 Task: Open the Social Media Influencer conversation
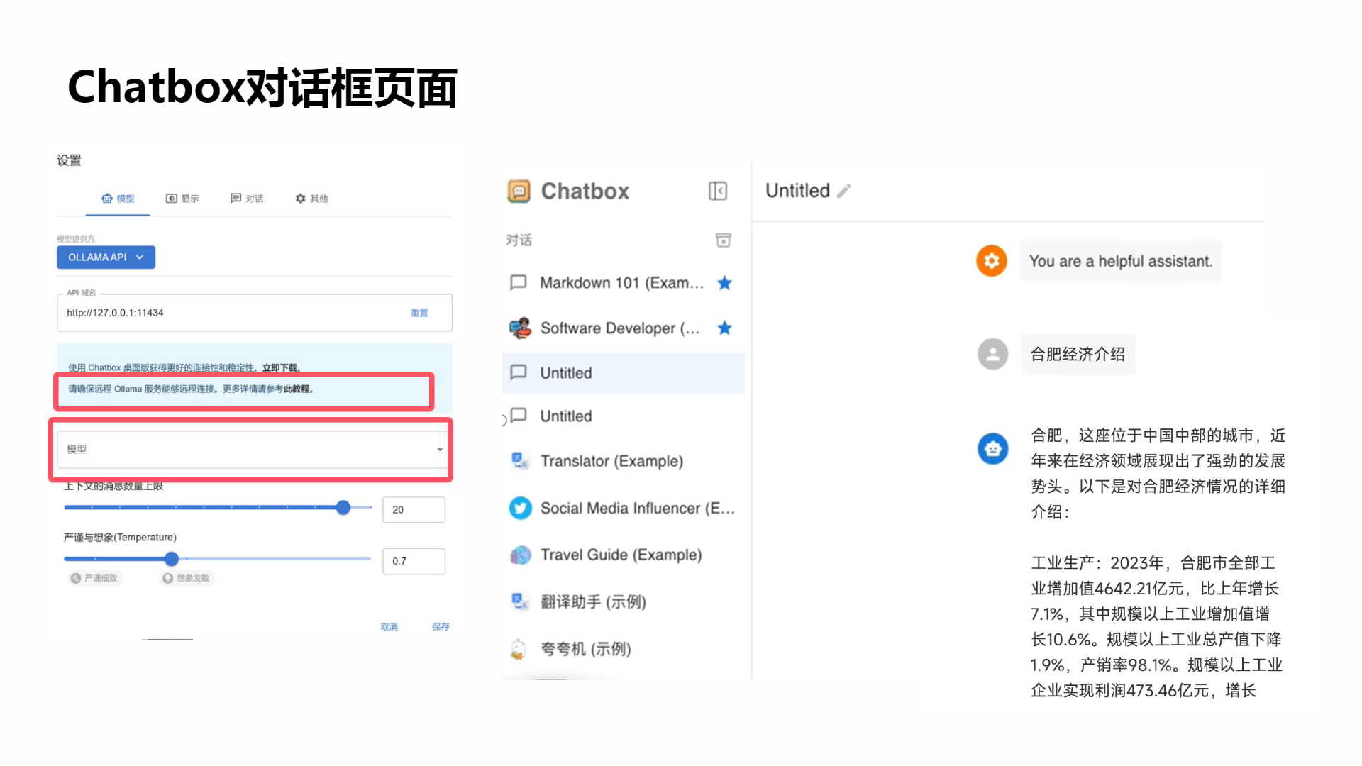pyautogui.click(x=623, y=508)
